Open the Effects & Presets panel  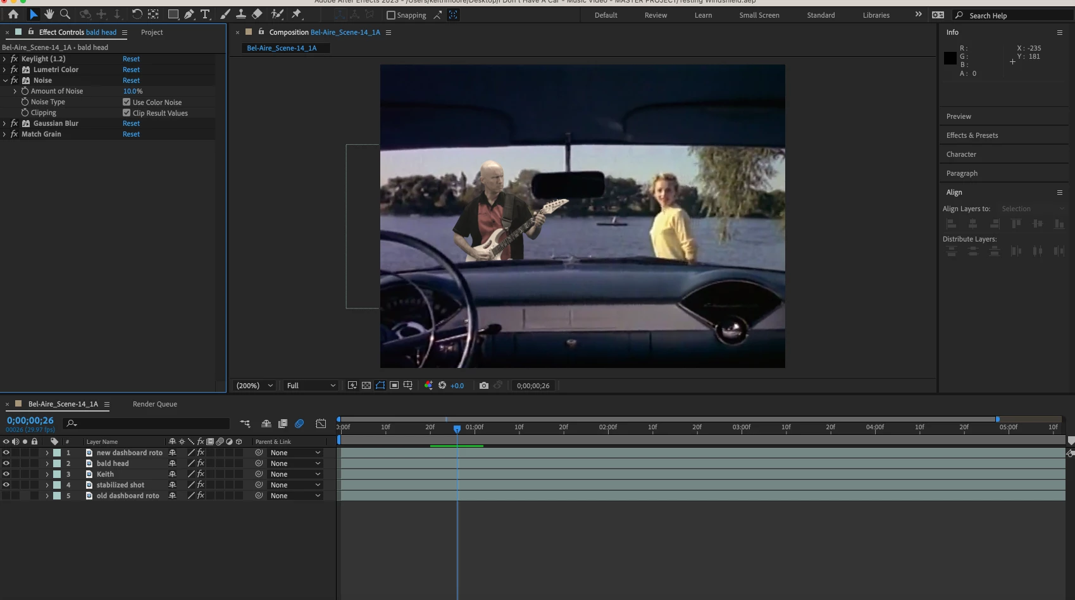coord(972,135)
